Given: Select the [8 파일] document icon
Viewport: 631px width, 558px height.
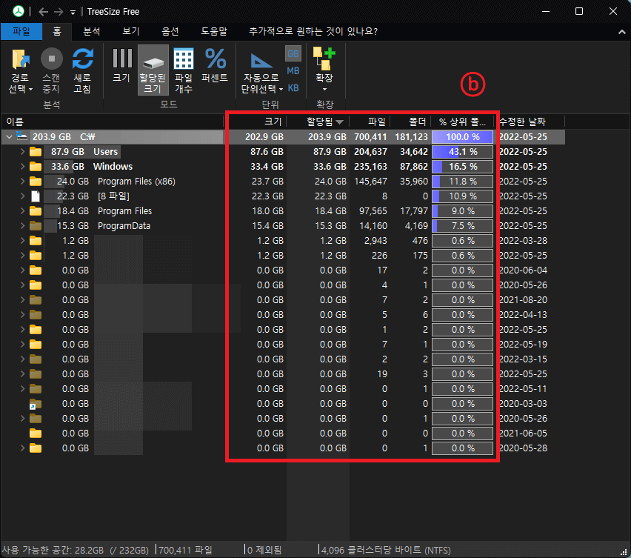Looking at the screenshot, I should click(x=36, y=196).
